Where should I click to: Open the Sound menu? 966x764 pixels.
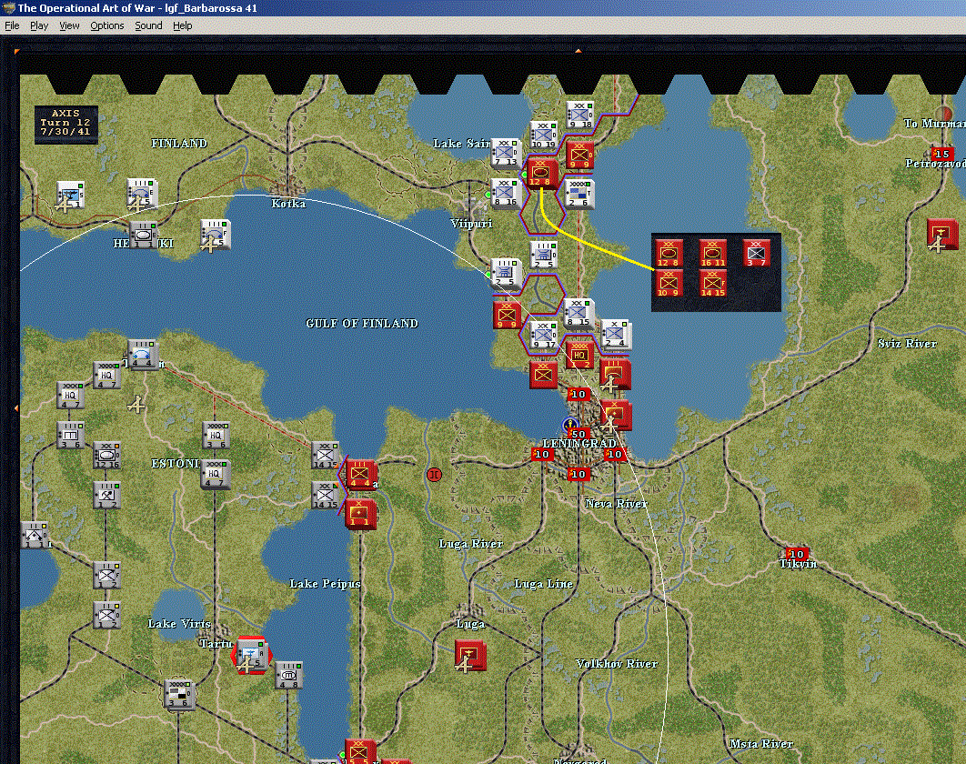point(148,25)
